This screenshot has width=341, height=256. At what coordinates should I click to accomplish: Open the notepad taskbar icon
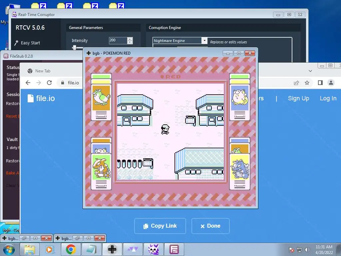[91, 249]
